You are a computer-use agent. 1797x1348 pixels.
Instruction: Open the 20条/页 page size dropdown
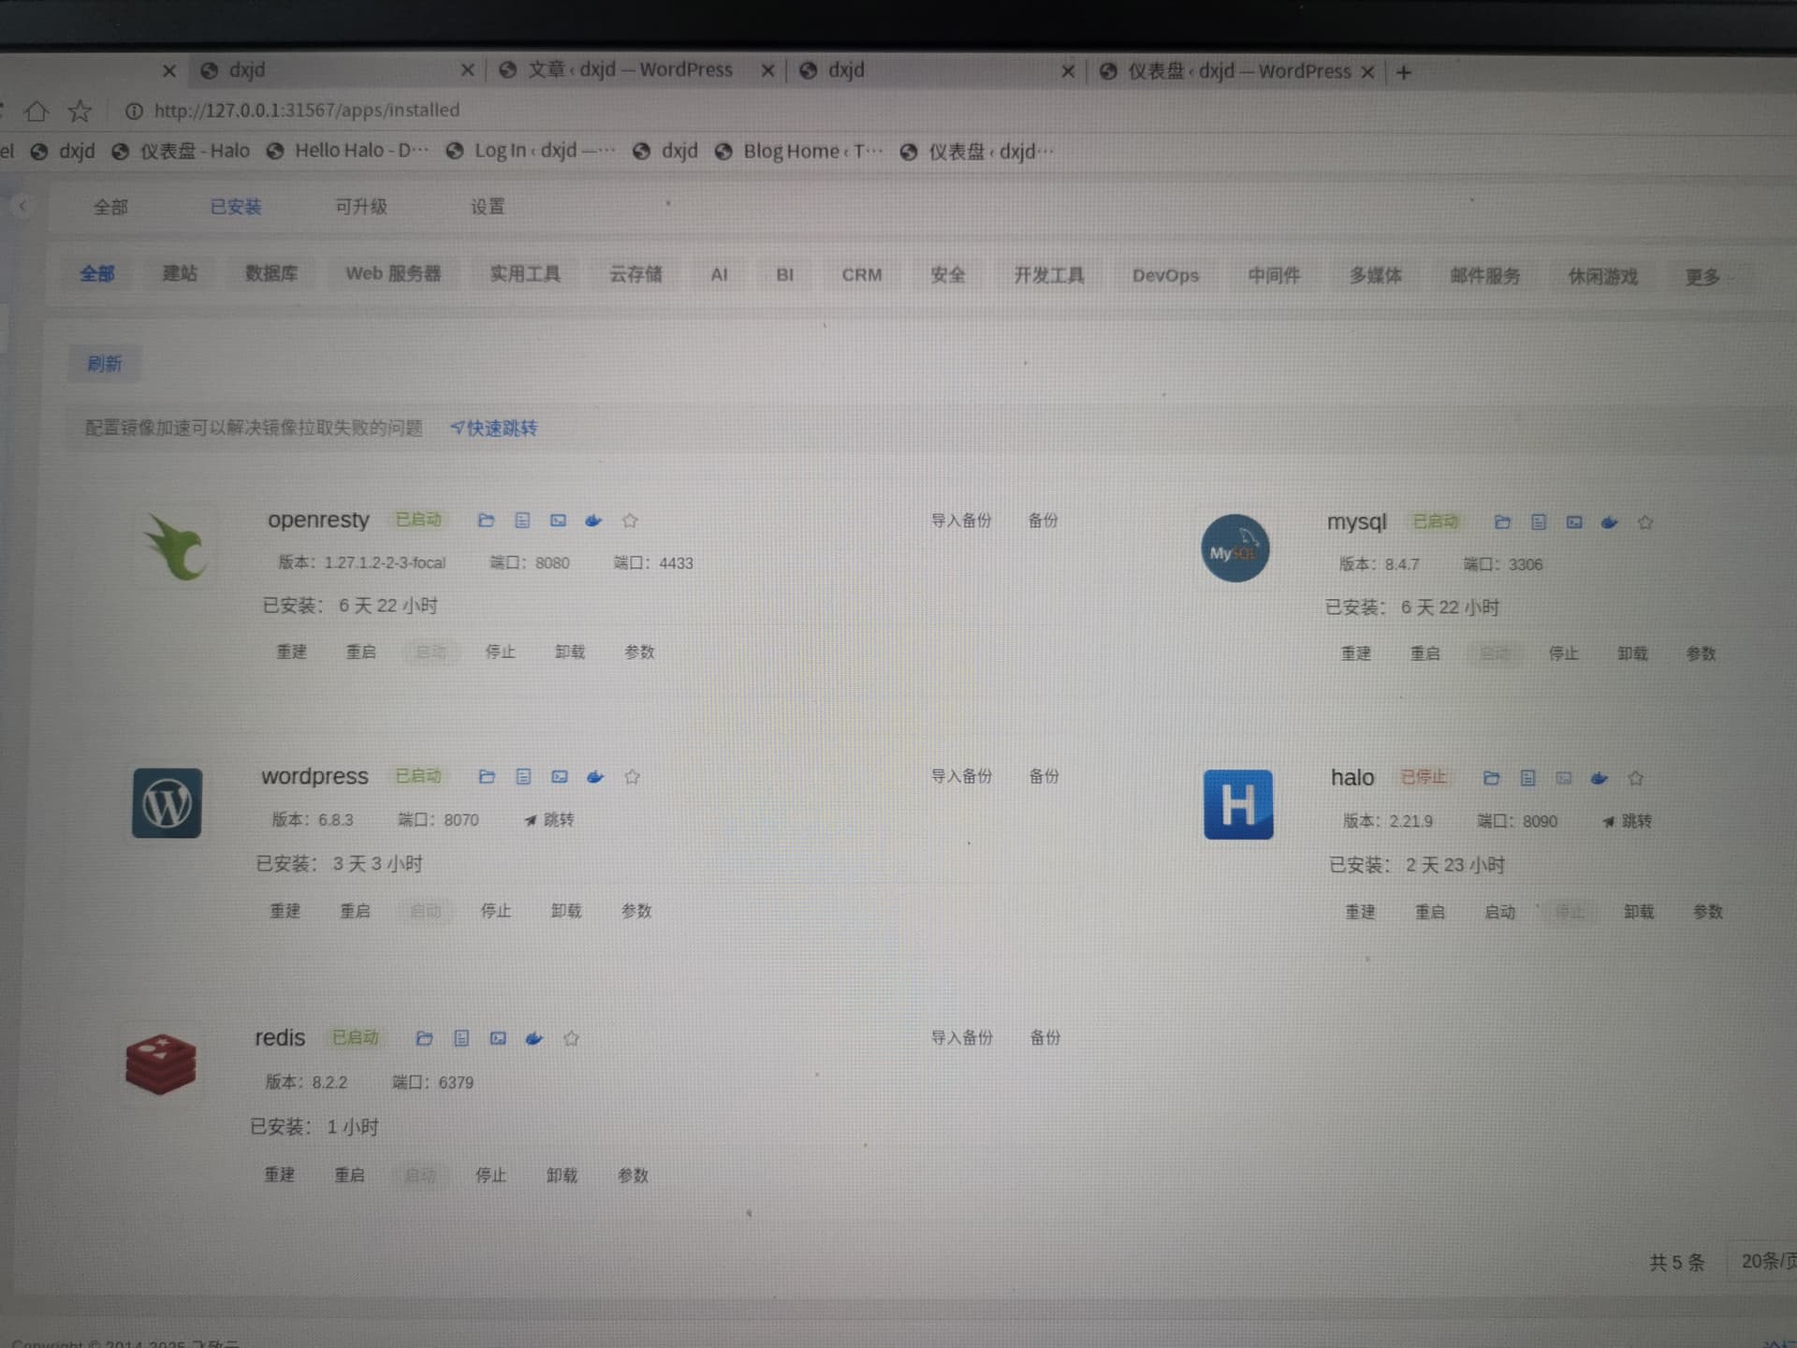[1767, 1261]
